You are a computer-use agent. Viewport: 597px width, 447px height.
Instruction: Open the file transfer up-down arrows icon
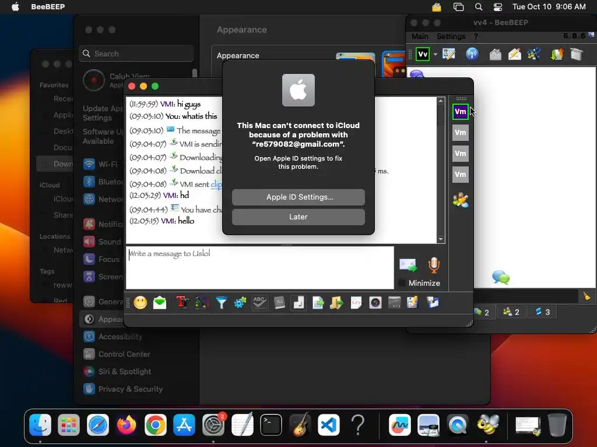(x=557, y=54)
